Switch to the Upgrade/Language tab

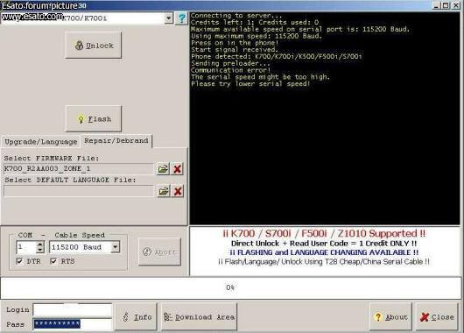pos(40,142)
